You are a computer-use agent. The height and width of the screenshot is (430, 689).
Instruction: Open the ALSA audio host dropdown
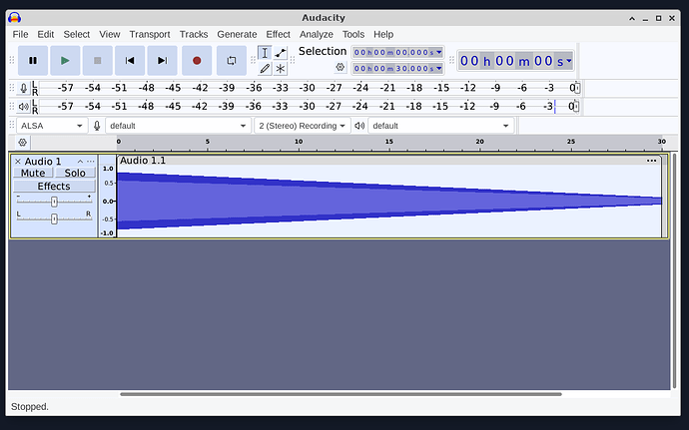(51, 126)
